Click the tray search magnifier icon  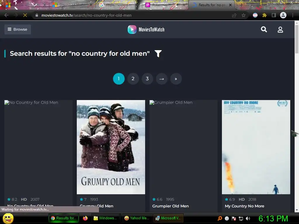pyautogui.click(x=220, y=218)
